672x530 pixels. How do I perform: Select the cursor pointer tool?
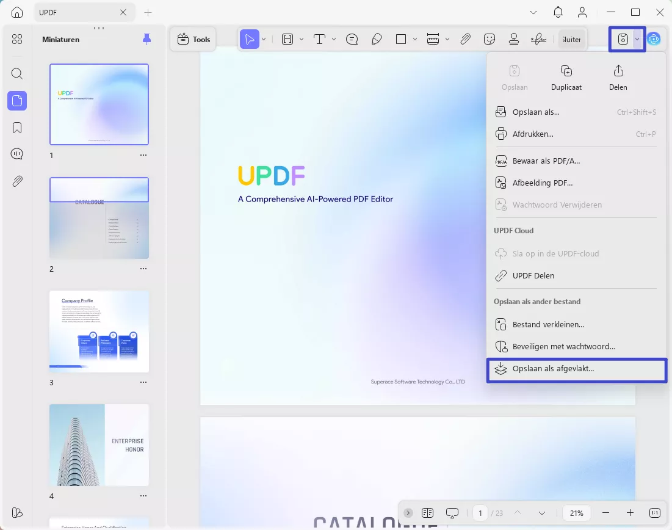249,40
